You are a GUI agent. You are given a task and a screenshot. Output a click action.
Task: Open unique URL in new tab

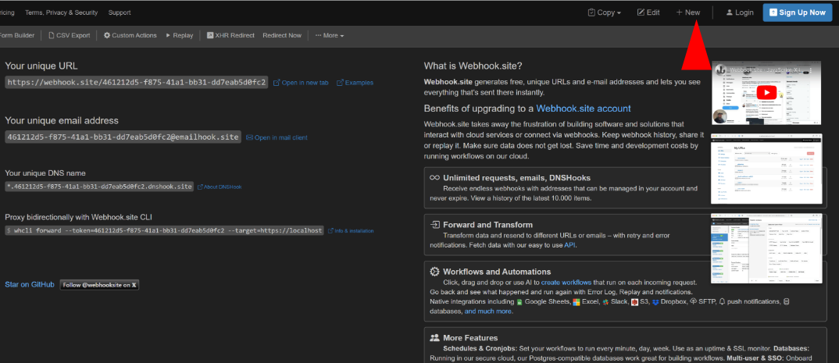301,82
